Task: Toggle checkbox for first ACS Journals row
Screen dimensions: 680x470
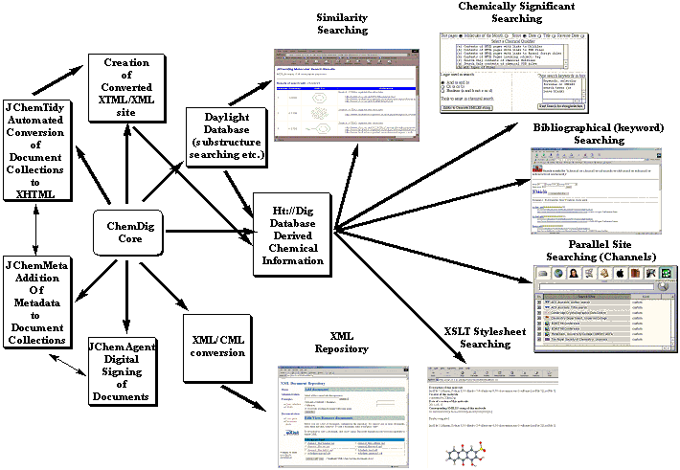Action: 539,302
